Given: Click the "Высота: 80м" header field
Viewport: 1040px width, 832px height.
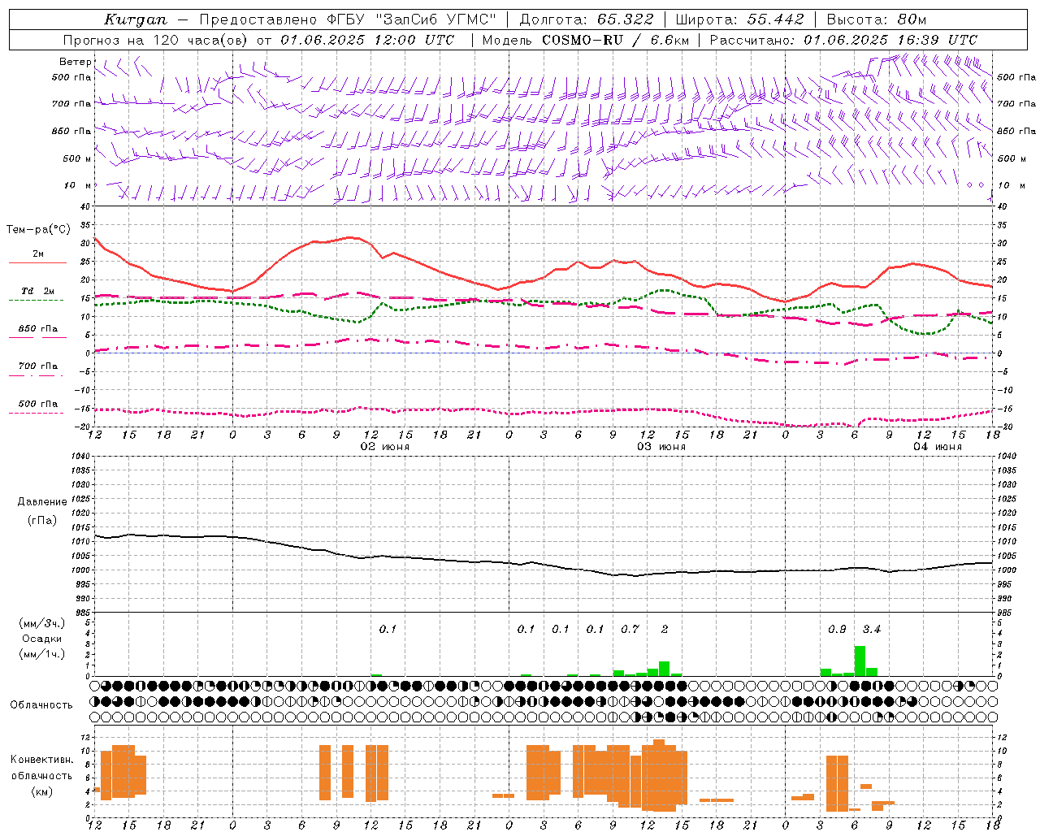Looking at the screenshot, I should coord(877,19).
